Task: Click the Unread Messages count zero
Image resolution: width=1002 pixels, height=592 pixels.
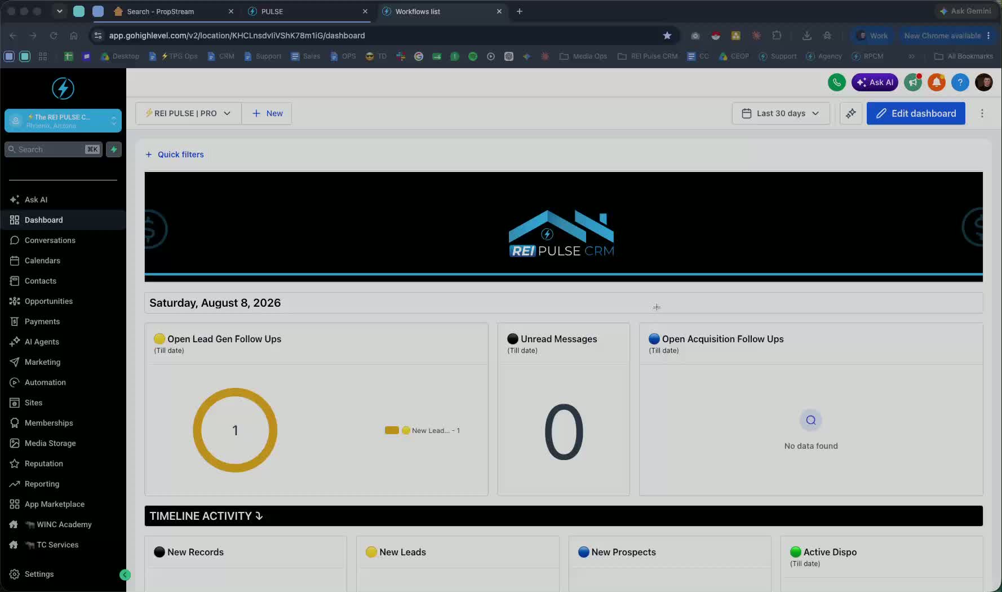Action: [564, 431]
